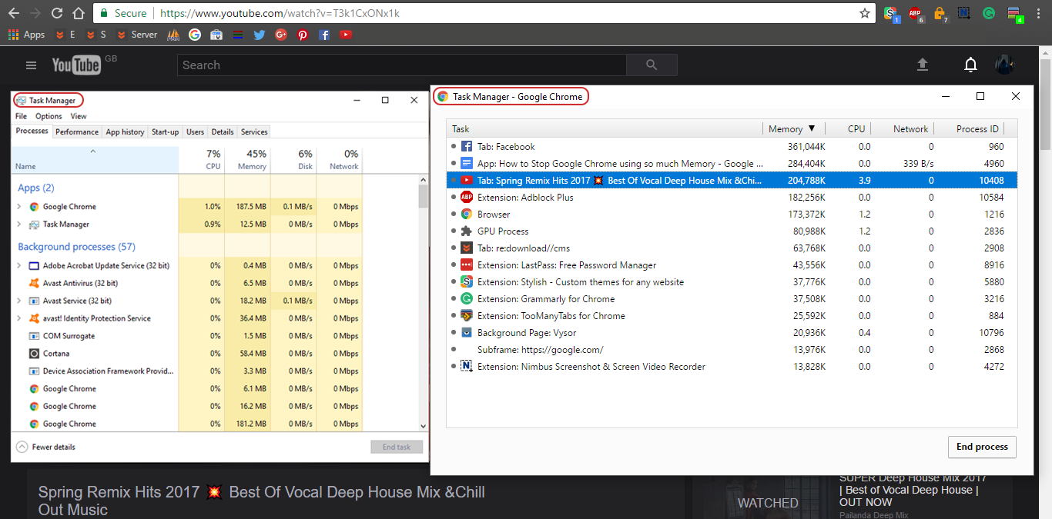
Task: Select Extension: Adblock Plus row
Action: pyautogui.click(x=732, y=198)
